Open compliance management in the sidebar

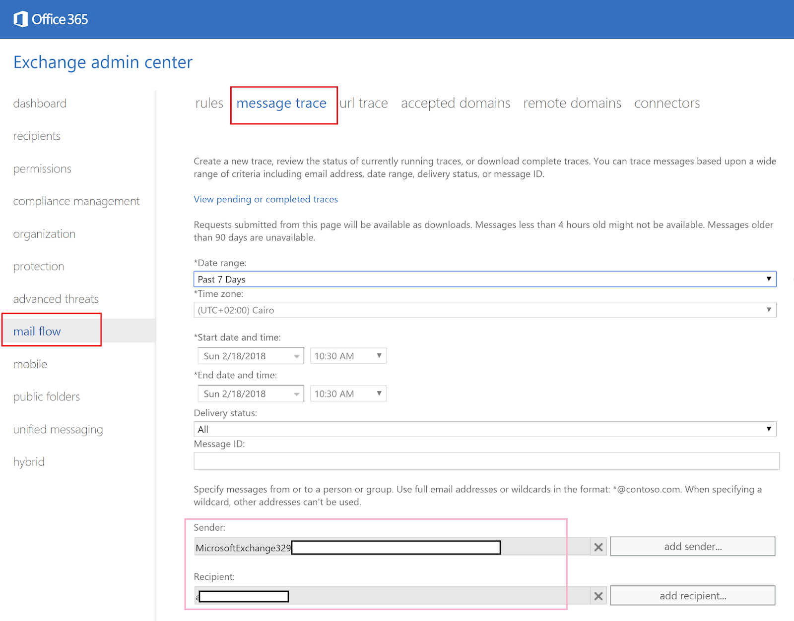pyautogui.click(x=76, y=201)
